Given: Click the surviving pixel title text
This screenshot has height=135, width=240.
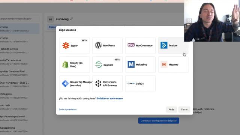Looking at the screenshot, I should tap(62, 19).
